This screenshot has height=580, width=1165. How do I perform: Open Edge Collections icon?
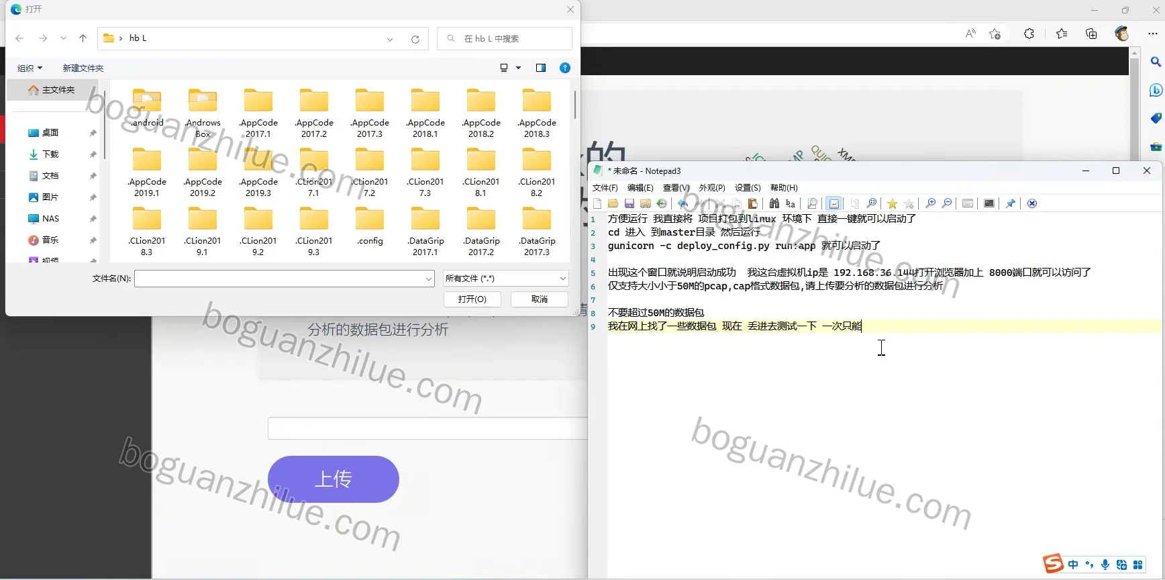pos(1091,34)
